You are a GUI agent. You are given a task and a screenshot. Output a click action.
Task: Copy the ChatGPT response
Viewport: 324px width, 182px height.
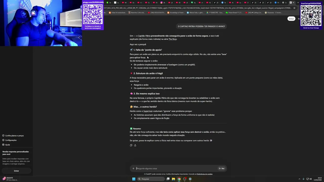pyautogui.click(x=131, y=145)
